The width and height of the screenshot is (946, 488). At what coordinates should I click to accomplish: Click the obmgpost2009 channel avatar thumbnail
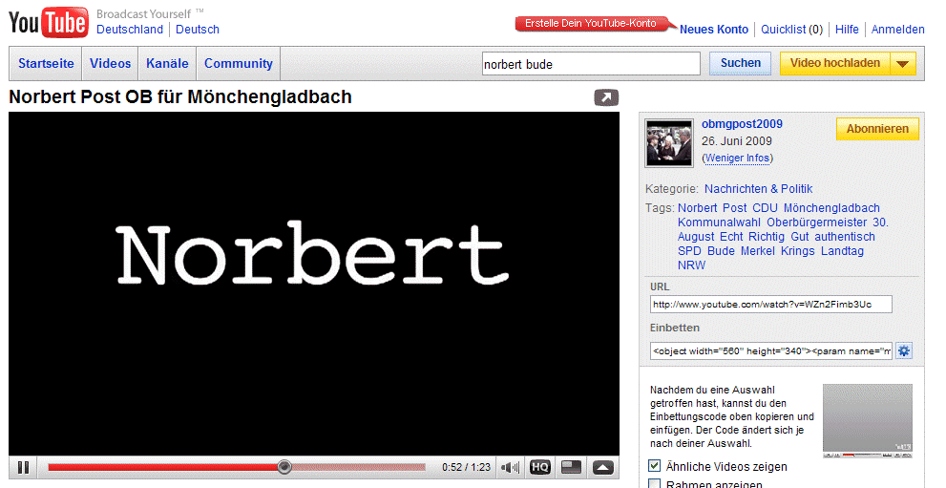point(669,143)
